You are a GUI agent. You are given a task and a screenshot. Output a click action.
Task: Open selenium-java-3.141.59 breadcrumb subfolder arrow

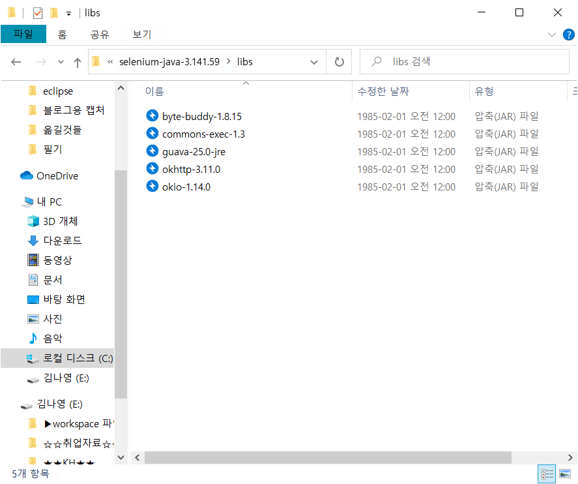pos(229,61)
